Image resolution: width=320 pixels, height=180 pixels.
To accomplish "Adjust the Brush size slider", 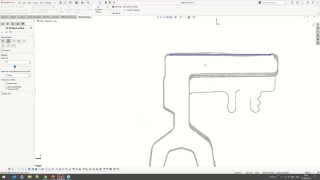I will coord(14,66).
